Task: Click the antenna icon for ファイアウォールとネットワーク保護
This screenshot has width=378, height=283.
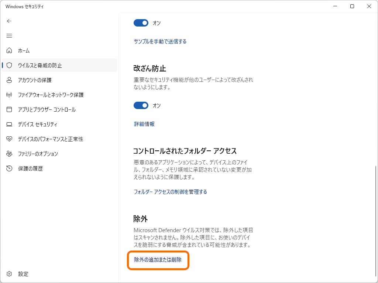Action: 9,95
